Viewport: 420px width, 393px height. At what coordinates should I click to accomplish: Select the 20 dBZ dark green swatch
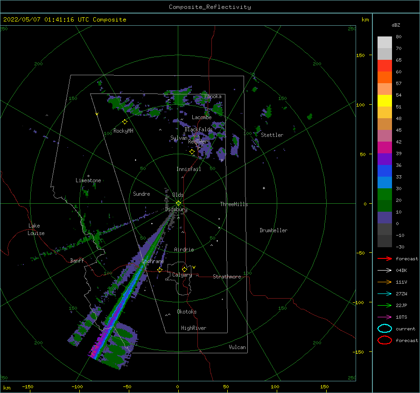(385, 206)
